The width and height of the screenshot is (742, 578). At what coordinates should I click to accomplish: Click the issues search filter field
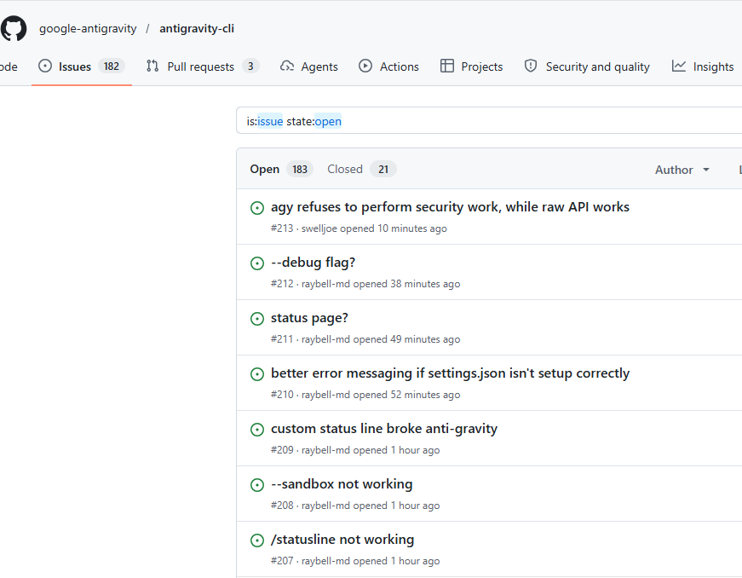point(489,121)
